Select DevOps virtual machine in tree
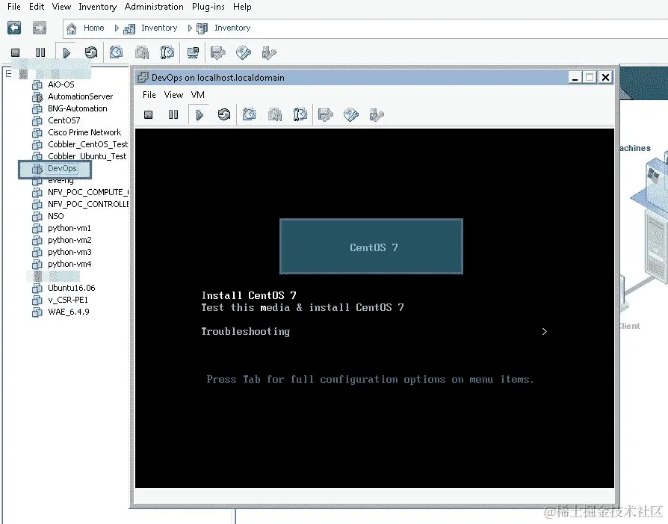 click(x=62, y=168)
